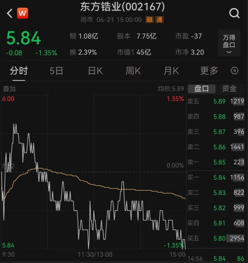Expand the 万得盘口 dropdown
Image resolution: width=248 pixels, height=263 pixels.
point(229,43)
